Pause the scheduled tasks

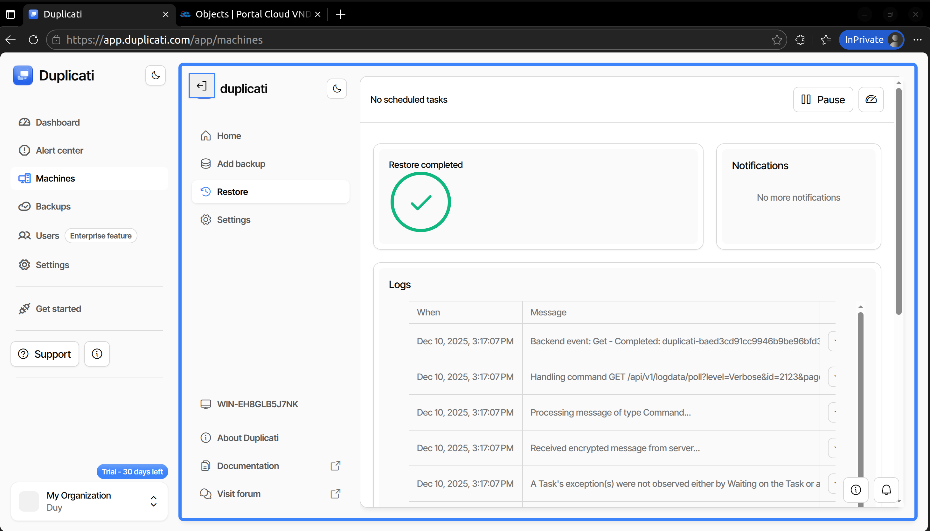(x=823, y=100)
